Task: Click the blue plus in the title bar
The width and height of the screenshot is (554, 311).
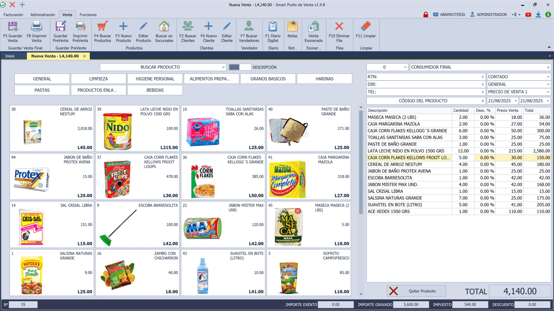Action: pos(22,5)
